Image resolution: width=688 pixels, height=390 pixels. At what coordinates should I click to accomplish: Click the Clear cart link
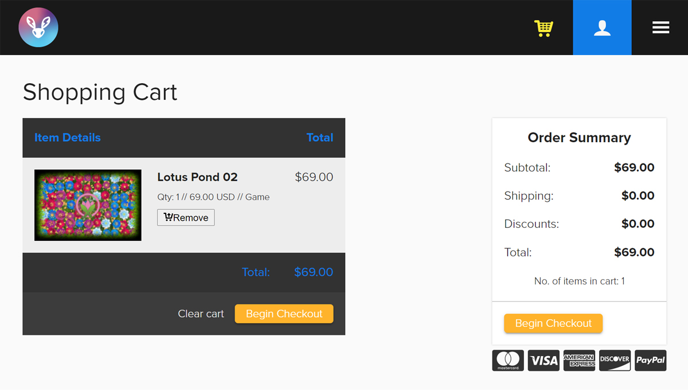201,314
